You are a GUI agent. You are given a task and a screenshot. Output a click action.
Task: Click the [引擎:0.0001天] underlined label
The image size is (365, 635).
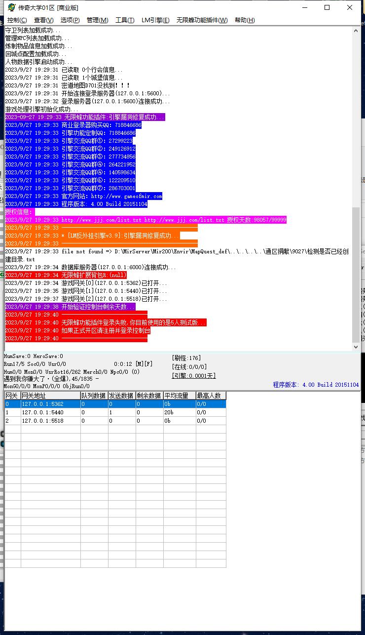click(x=194, y=376)
